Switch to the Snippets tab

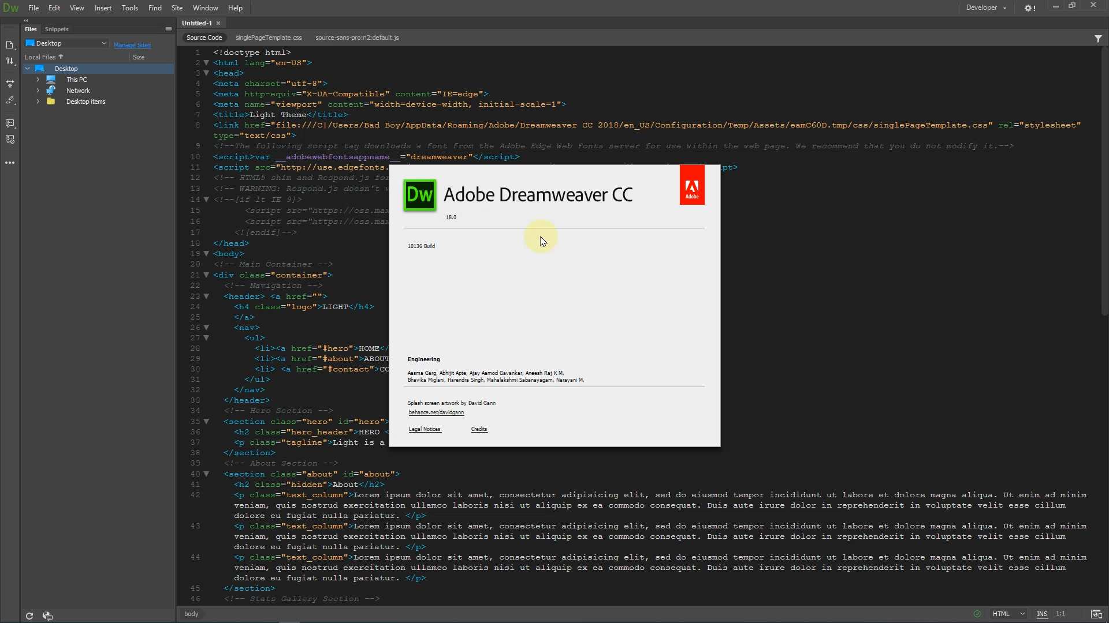click(x=57, y=29)
